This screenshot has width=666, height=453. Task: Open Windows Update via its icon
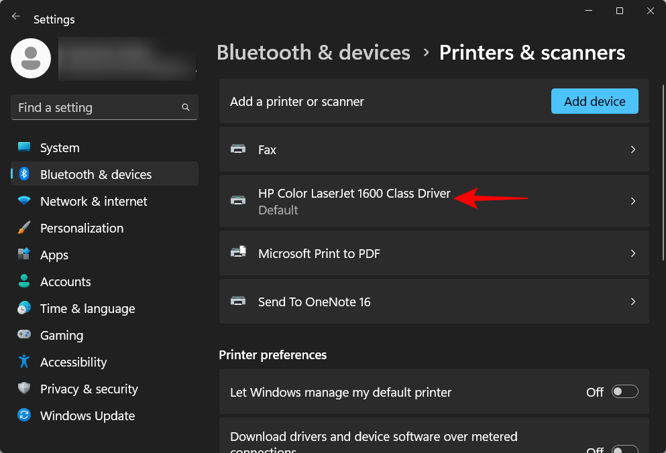pos(24,415)
